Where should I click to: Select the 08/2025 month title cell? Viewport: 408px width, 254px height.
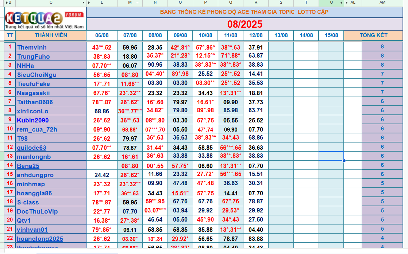point(245,24)
